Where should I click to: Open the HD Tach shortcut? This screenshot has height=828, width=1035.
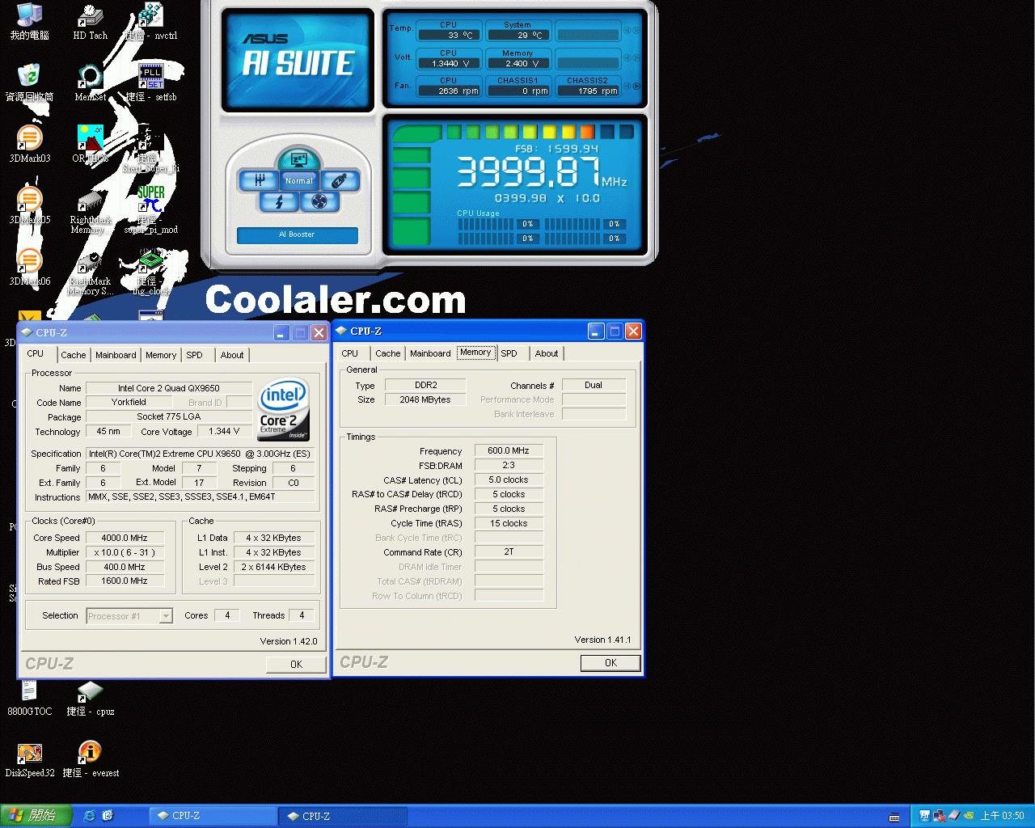pos(90,20)
